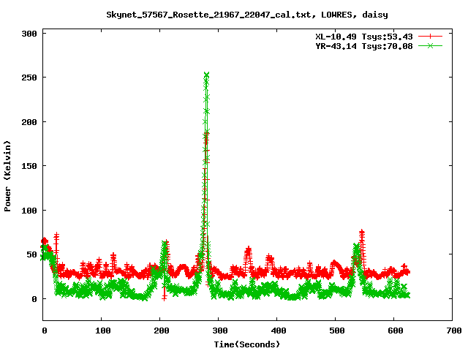The width and height of the screenshot is (468, 351).
Task: Click the x-axis tick label 500
Action: [337, 331]
